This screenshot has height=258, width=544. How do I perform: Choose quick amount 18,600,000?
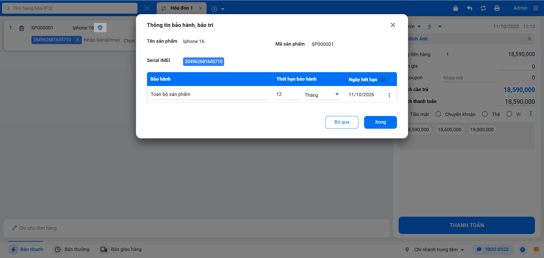tap(449, 130)
